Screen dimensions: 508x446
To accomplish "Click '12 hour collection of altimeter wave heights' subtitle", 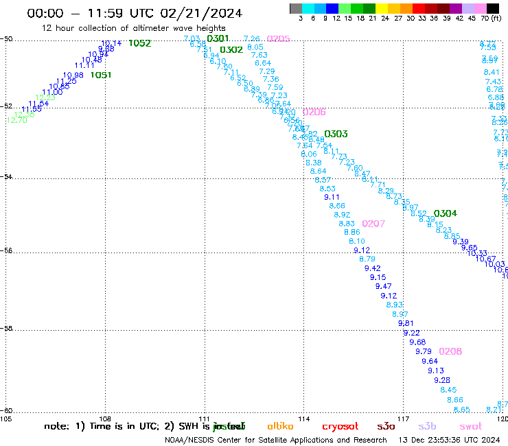I will tap(133, 28).
